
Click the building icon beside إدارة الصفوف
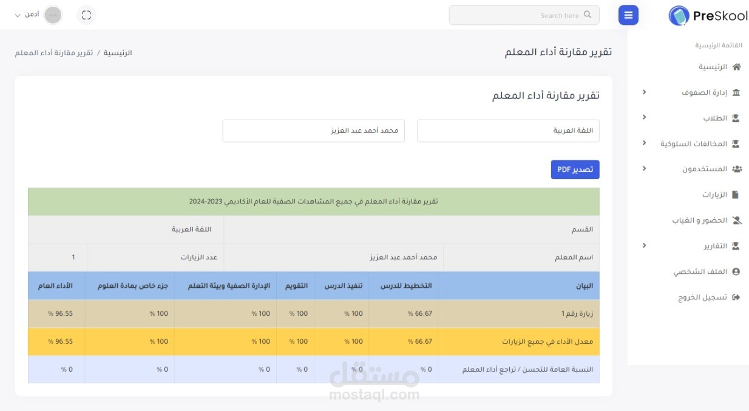[736, 92]
